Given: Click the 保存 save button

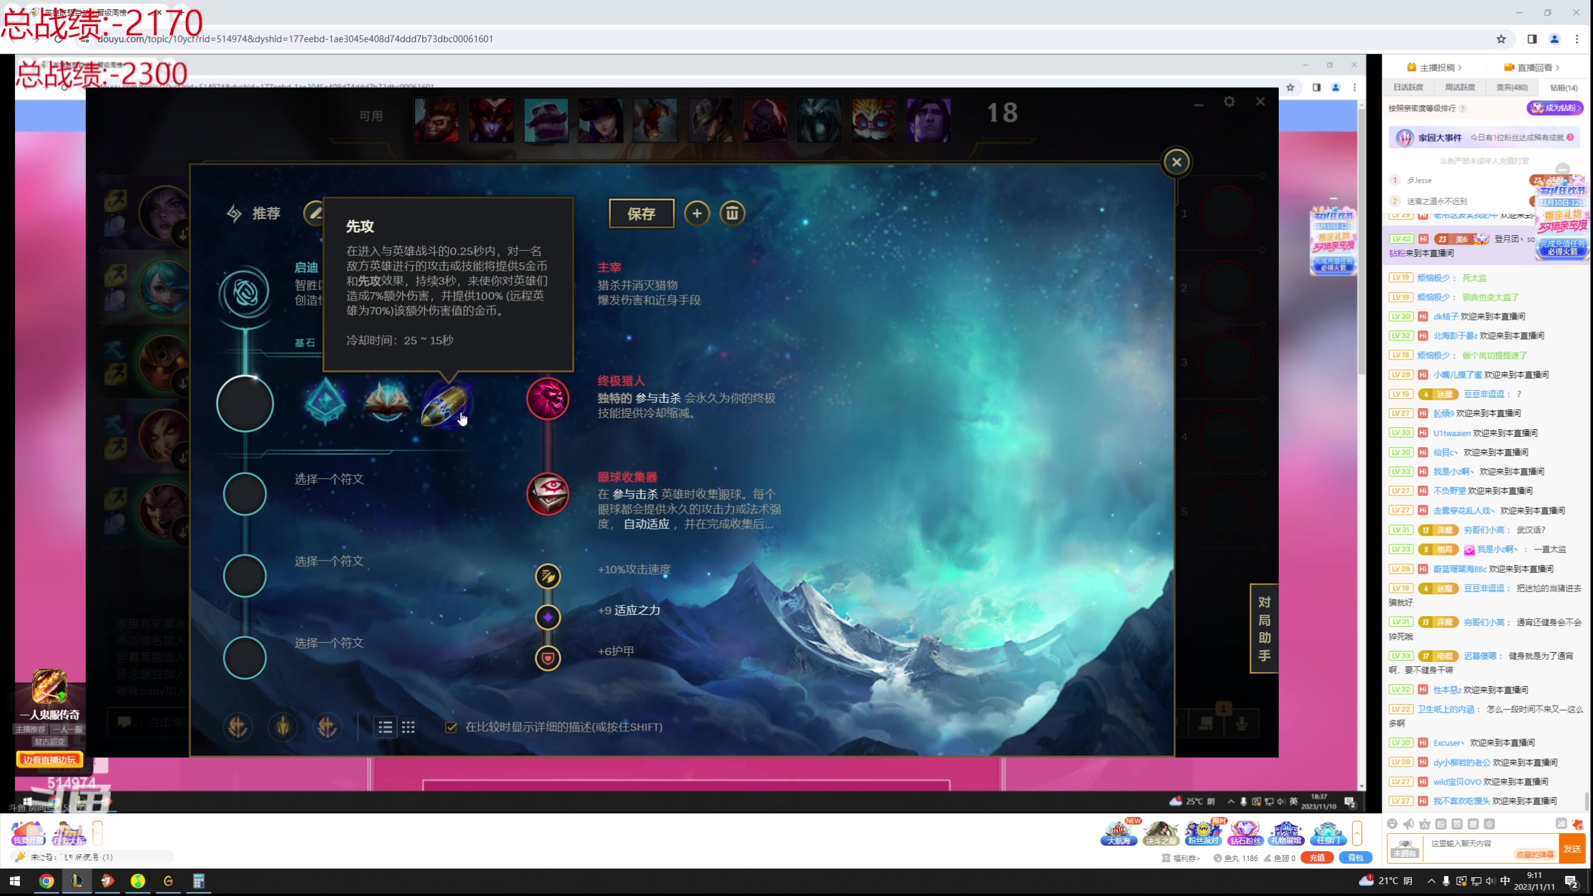Looking at the screenshot, I should pos(641,213).
